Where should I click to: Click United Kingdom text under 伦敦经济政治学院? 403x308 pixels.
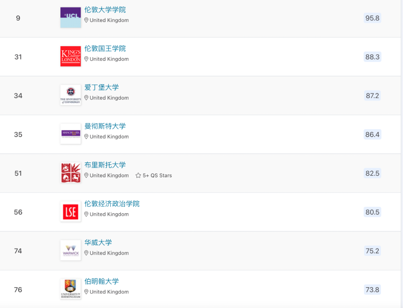coord(109,214)
